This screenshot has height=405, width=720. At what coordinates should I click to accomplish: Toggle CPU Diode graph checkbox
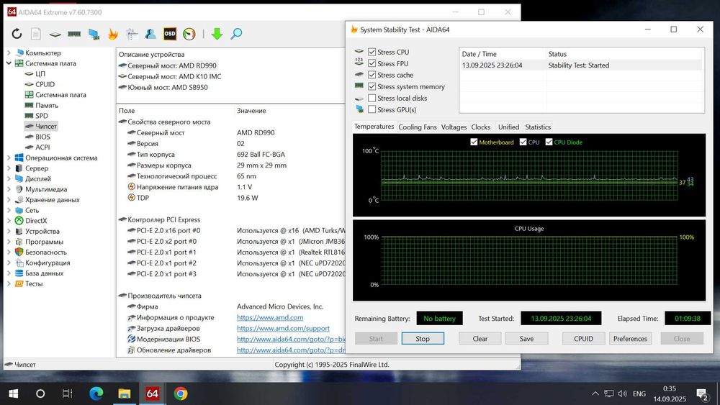pyautogui.click(x=549, y=142)
